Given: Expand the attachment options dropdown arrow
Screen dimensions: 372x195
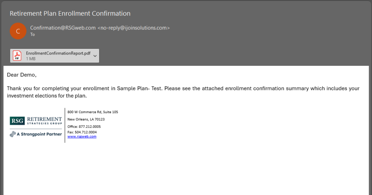Looking at the screenshot, I should pos(95,56).
